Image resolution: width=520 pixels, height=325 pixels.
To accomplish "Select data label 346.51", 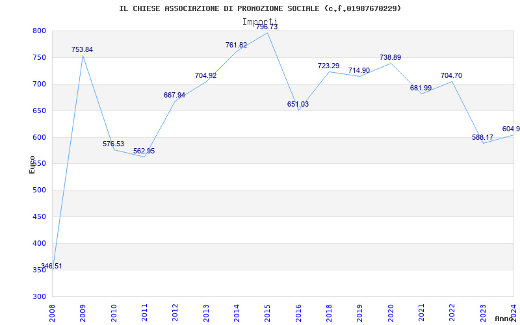I will tap(51, 266).
